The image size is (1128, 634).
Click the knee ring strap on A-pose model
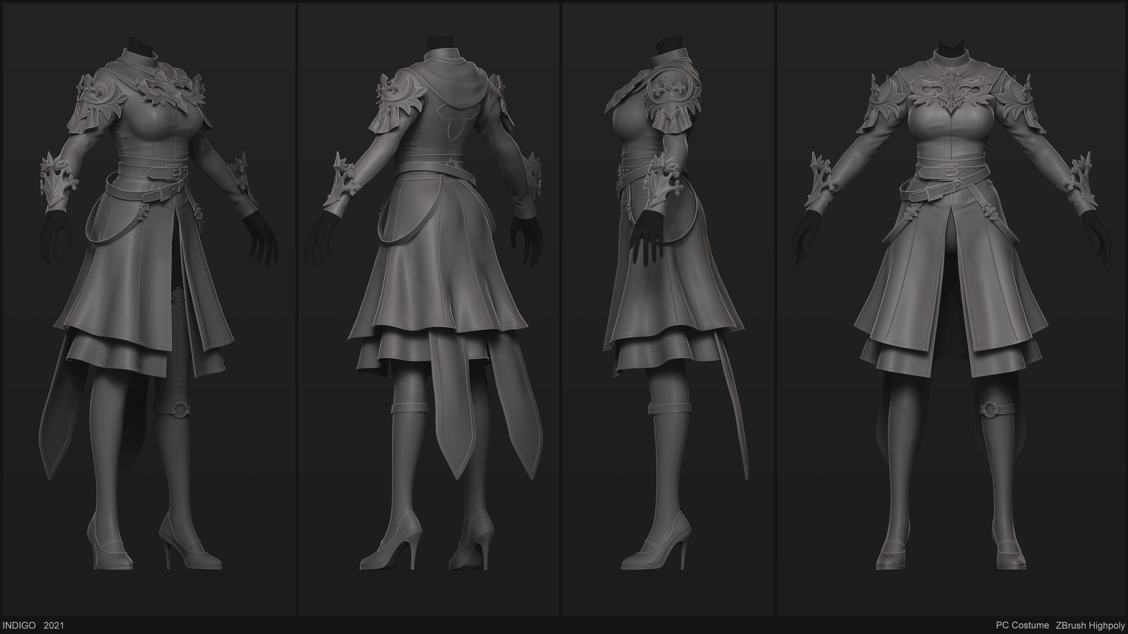coord(992,409)
